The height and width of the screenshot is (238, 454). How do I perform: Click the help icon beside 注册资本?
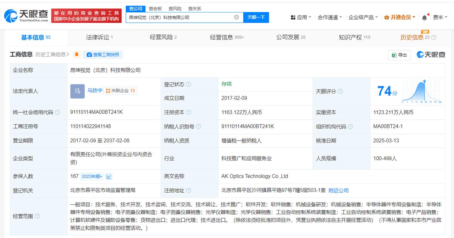coord(188,112)
